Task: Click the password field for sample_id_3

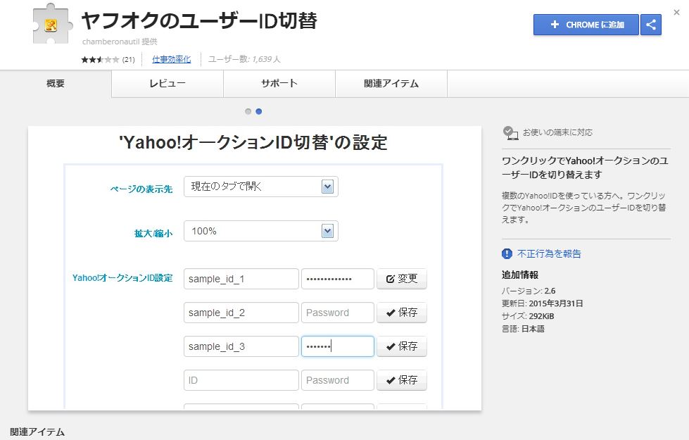Action: (338, 346)
